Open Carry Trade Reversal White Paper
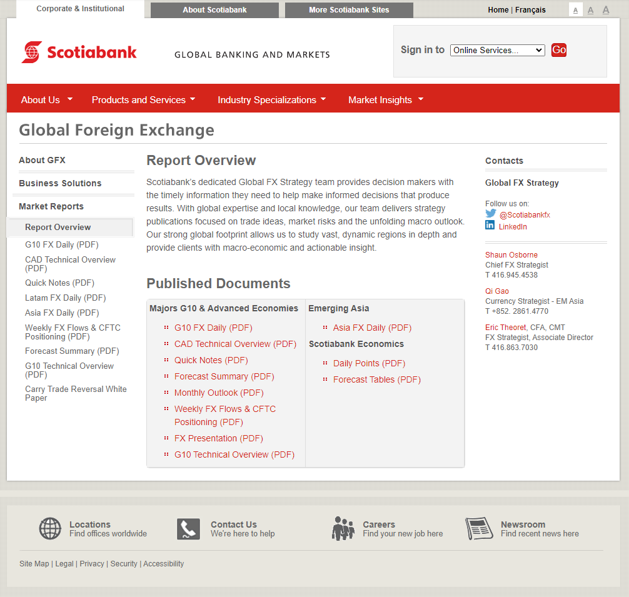Image resolution: width=629 pixels, height=597 pixels. pos(76,393)
